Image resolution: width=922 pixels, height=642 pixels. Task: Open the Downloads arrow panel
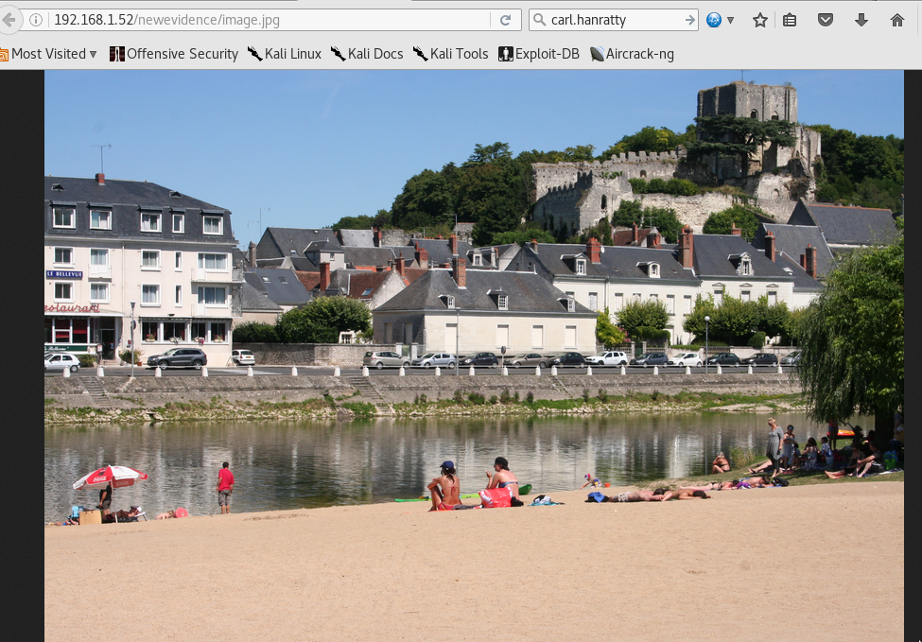pos(861,20)
